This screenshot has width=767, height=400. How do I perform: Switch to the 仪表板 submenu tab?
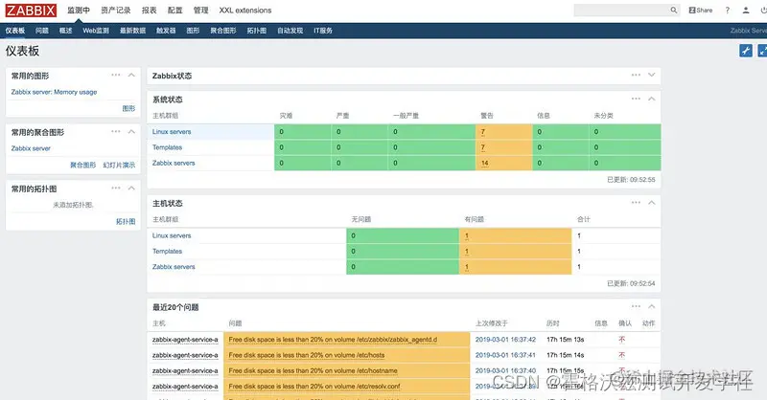point(15,31)
